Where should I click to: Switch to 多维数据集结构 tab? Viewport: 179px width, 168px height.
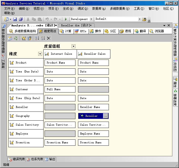pos(22,31)
